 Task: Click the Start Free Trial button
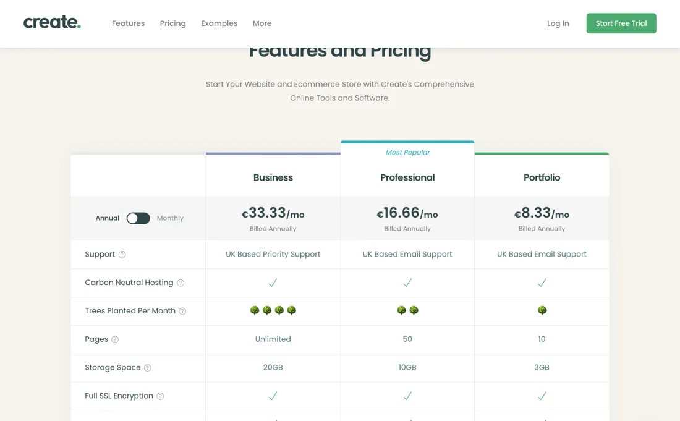coord(621,23)
